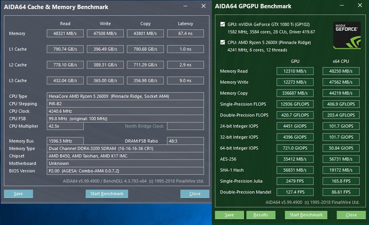Select CPU Memory Copy 44219 MB/s

tap(341, 93)
